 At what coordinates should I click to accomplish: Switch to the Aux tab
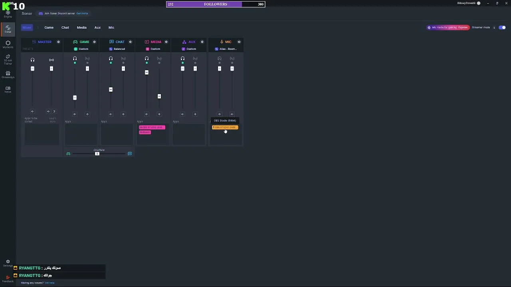[97, 28]
